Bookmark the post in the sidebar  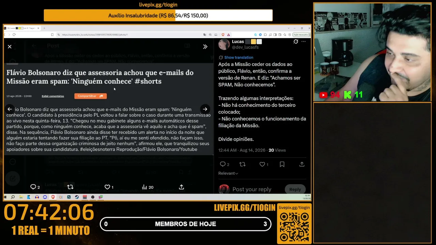pyautogui.click(x=282, y=164)
